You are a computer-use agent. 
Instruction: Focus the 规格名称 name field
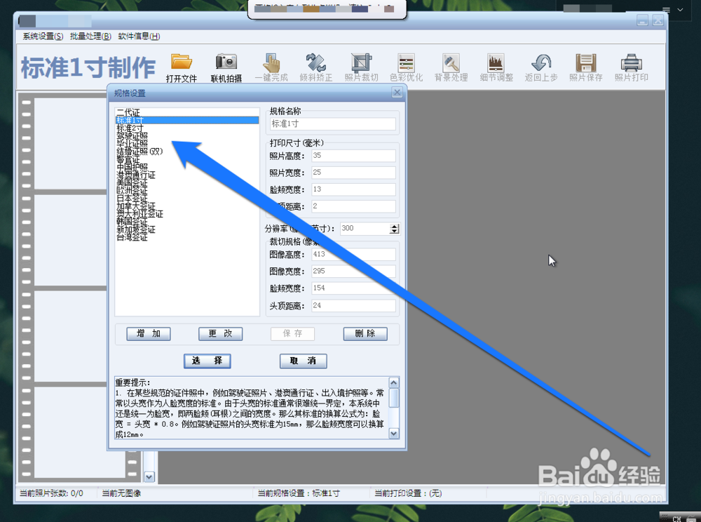coord(332,124)
